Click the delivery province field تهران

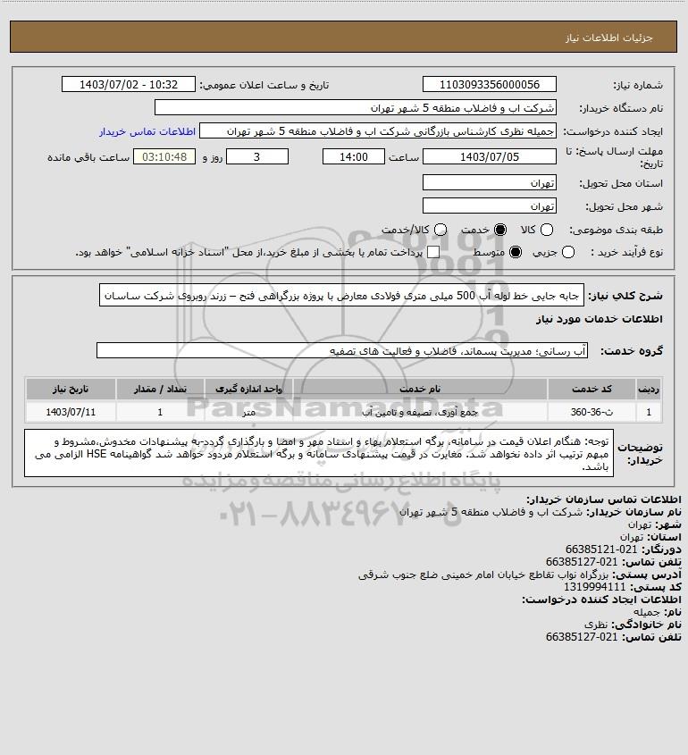[x=489, y=182]
